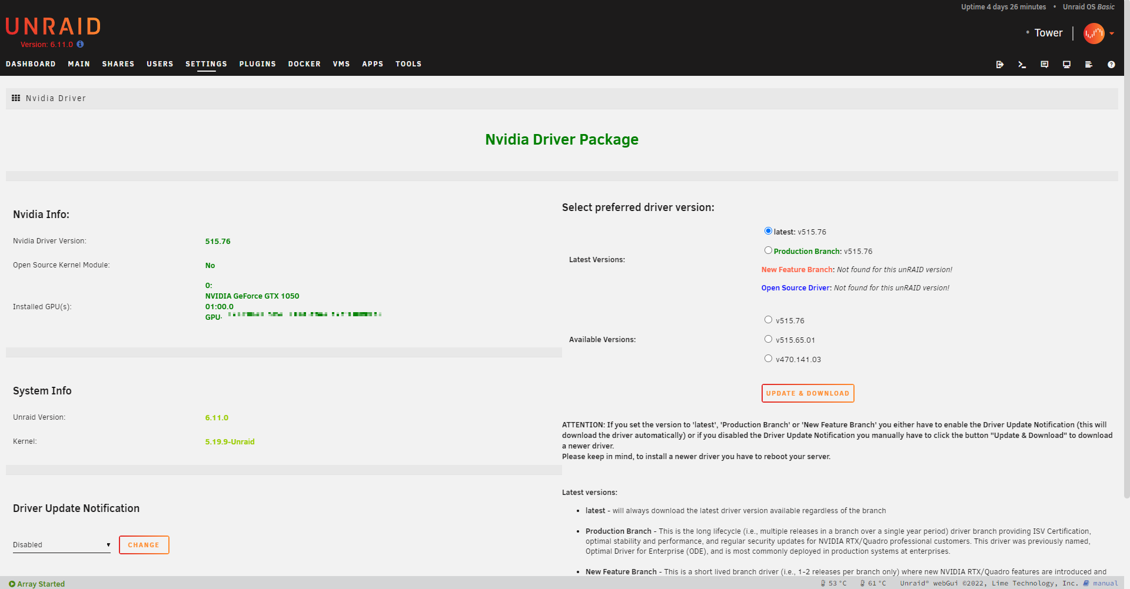
Task: Open the feedback comment icon
Action: click(1044, 65)
